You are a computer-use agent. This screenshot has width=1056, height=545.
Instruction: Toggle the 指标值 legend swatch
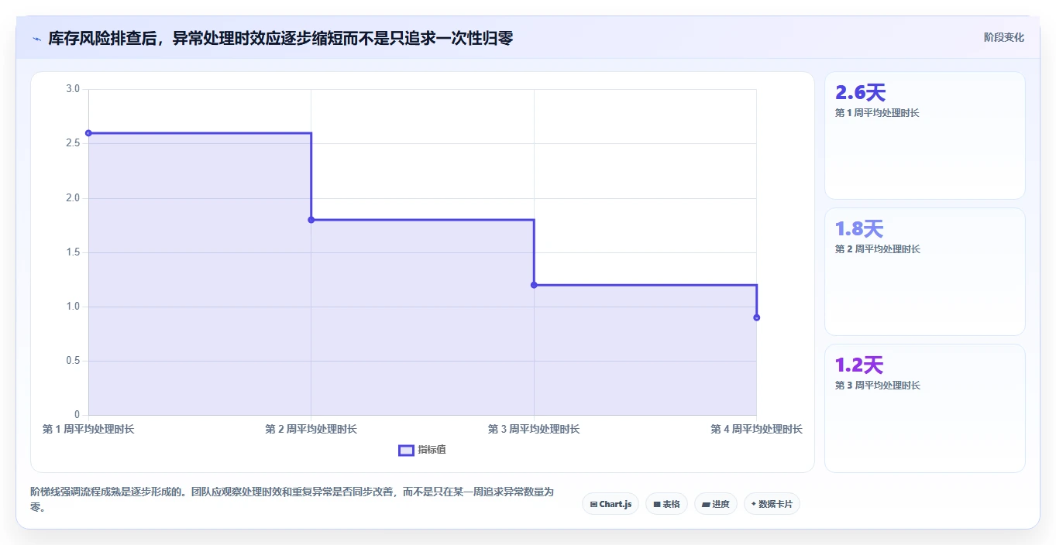[x=406, y=451]
